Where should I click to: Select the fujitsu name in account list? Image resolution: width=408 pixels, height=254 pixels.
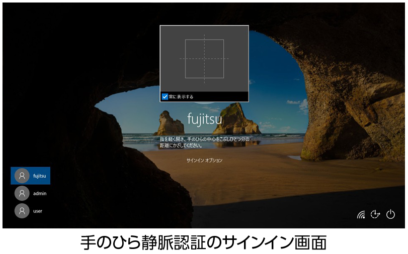(x=39, y=176)
